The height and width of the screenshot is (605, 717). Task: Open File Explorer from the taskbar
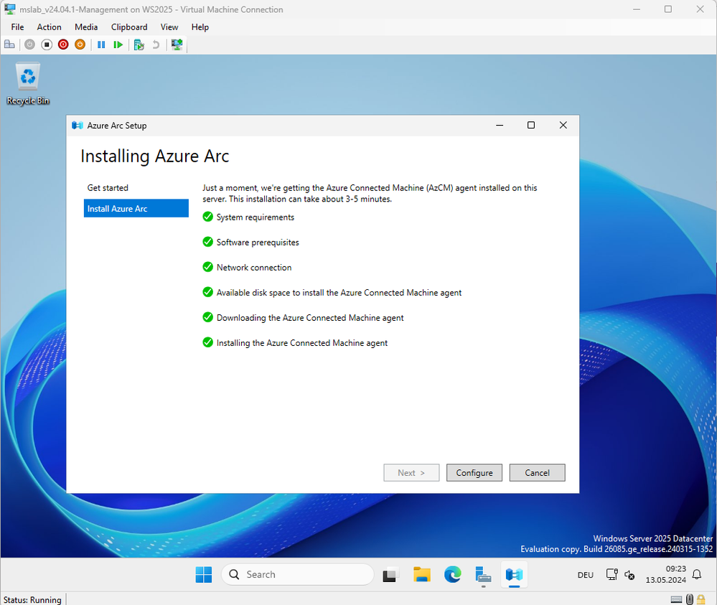[x=421, y=574]
